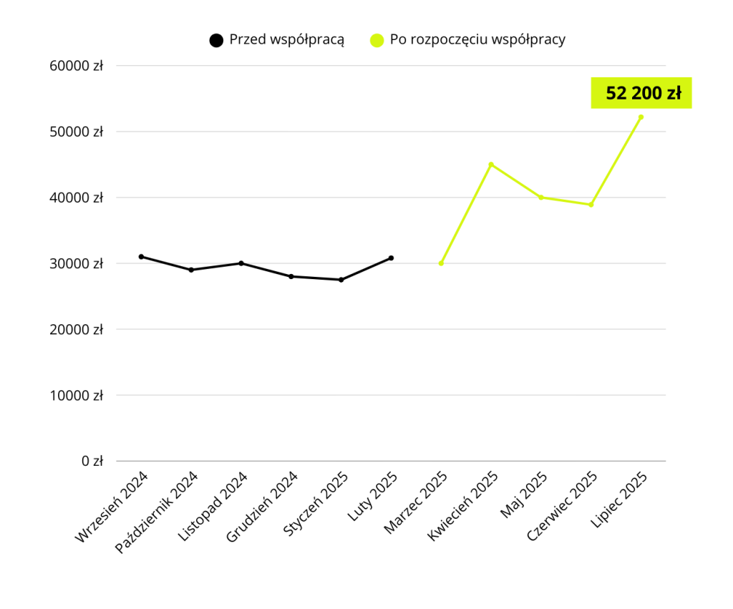Click the Luty 2025 black data point
The image size is (733, 609).
tap(391, 258)
